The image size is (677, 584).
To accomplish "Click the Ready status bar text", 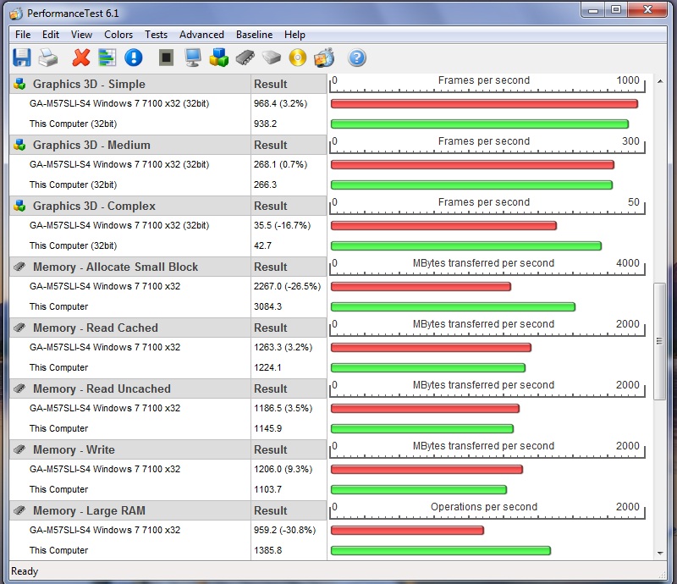I will pos(25,571).
